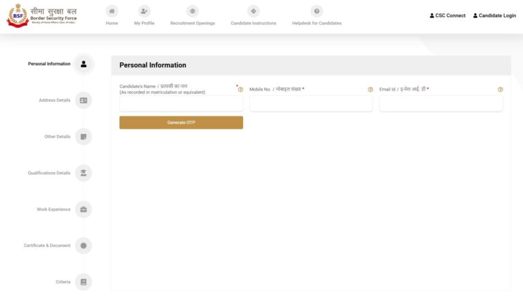The image size is (523, 298).
Task: Select Personal Information step icon
Action: point(83,64)
